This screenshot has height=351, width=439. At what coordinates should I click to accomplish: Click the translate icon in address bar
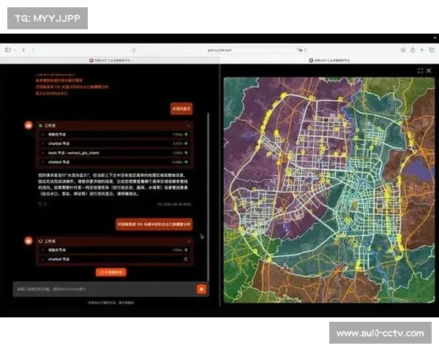[x=299, y=50]
